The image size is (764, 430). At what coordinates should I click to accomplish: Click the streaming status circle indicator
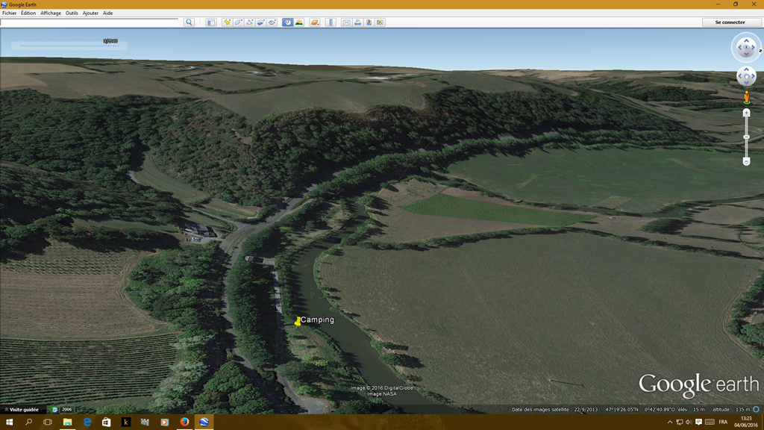pyautogui.click(x=757, y=410)
